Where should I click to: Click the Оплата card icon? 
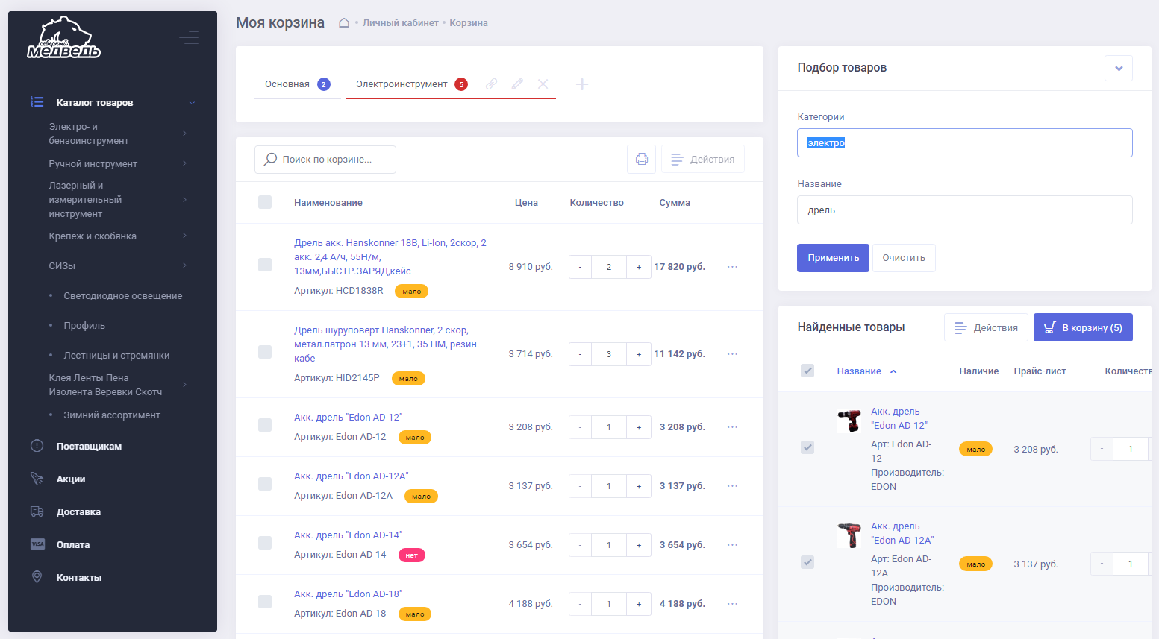click(x=37, y=544)
